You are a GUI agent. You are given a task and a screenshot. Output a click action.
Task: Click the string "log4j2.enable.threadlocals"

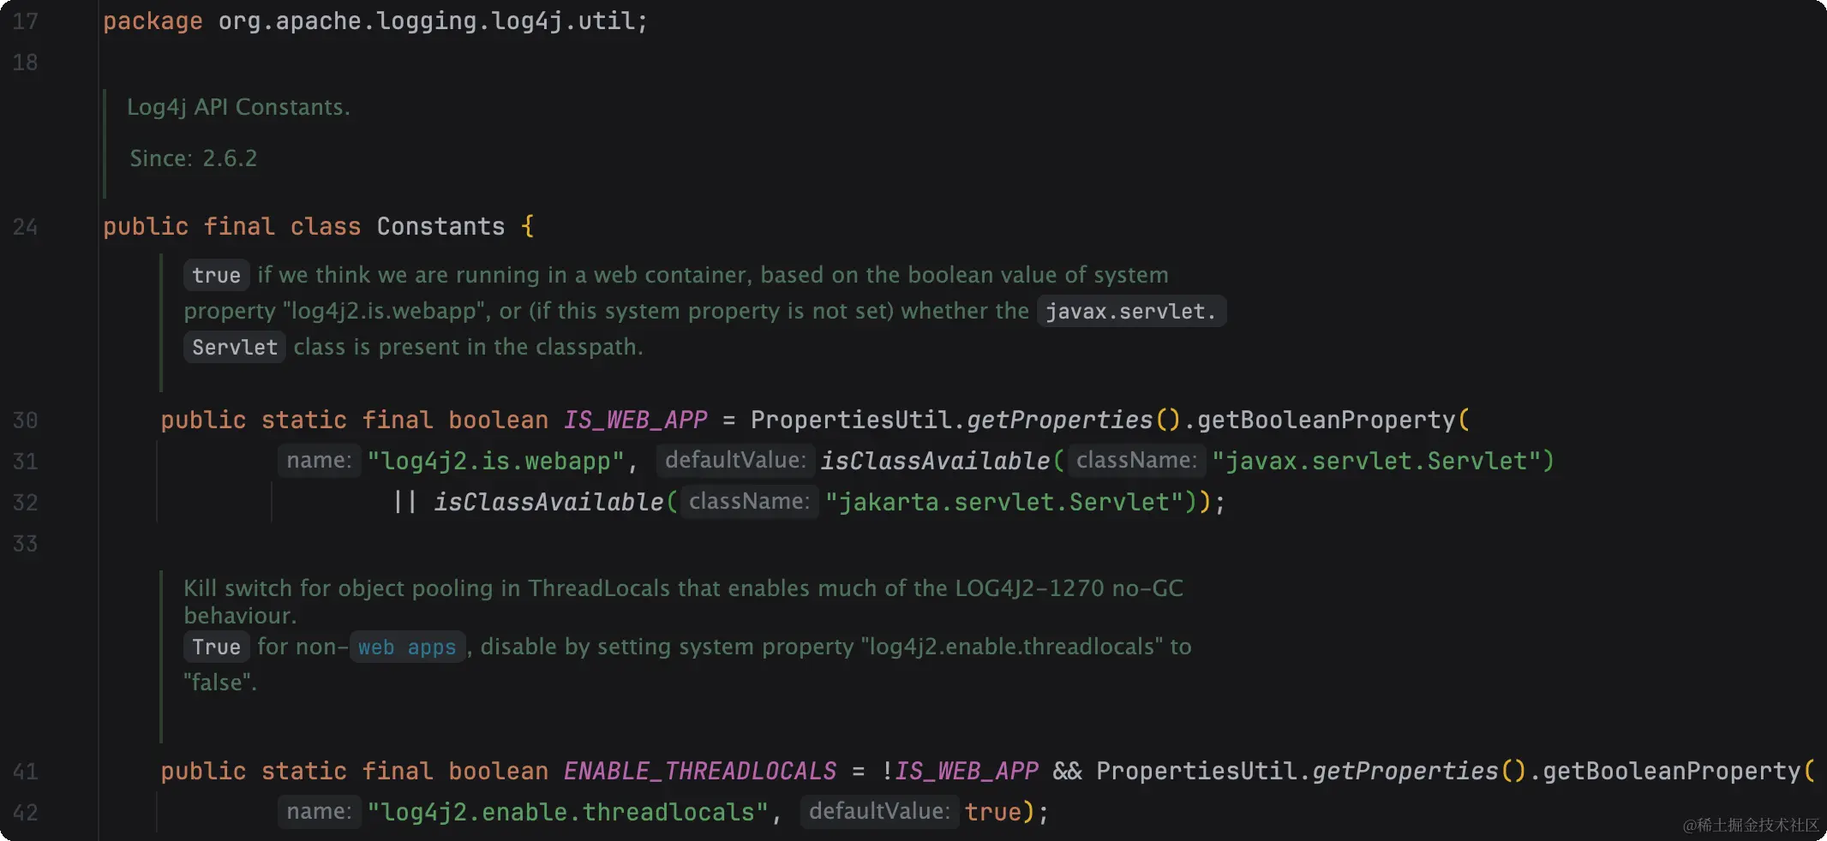coord(568,813)
